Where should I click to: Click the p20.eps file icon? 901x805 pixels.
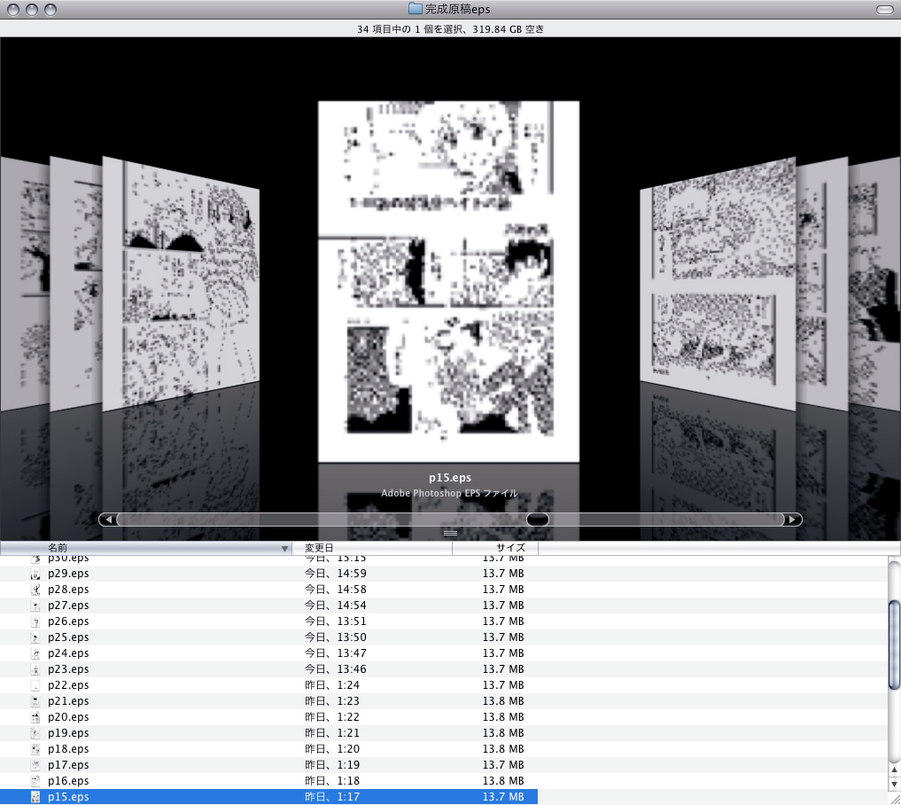35,717
